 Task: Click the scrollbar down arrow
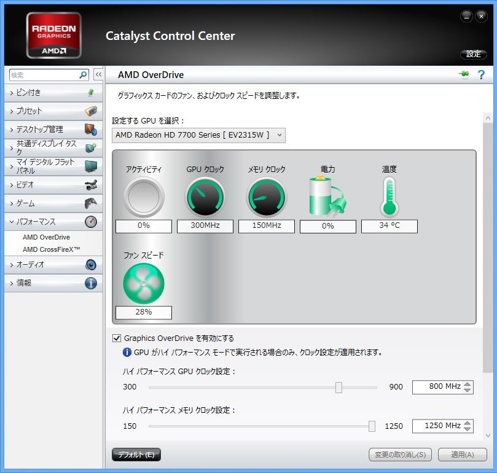(488, 436)
